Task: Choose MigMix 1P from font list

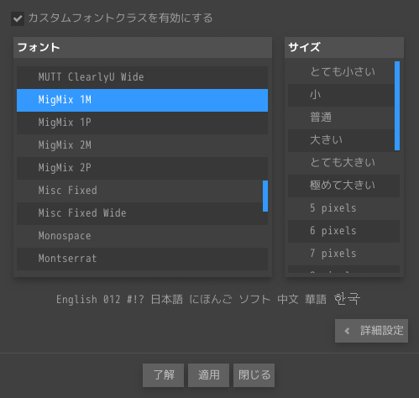Action: pos(142,123)
